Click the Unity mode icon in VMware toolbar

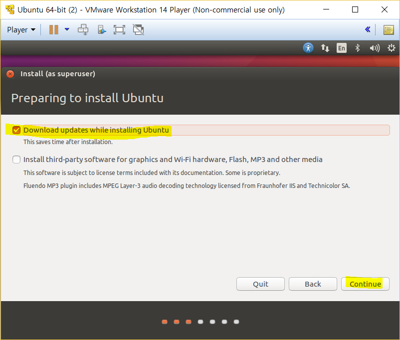(x=138, y=29)
